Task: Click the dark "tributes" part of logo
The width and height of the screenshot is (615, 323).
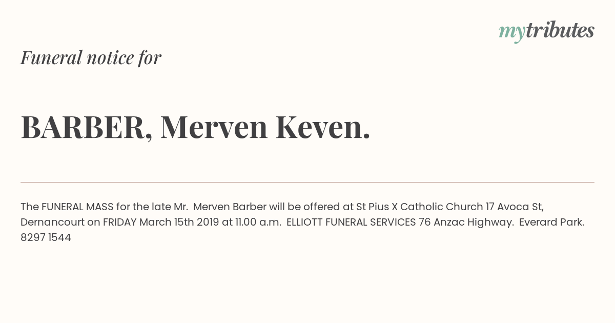Action: (x=560, y=31)
